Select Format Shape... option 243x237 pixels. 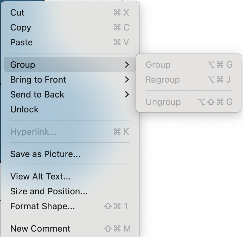[x=42, y=206]
